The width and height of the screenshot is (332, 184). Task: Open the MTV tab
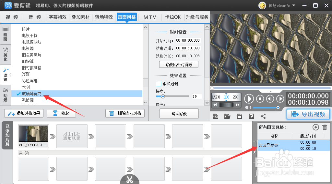click(150, 17)
